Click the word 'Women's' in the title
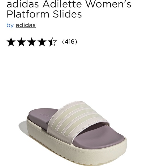Image resolution: width=166 pixels, height=166 pixels. 108,4
